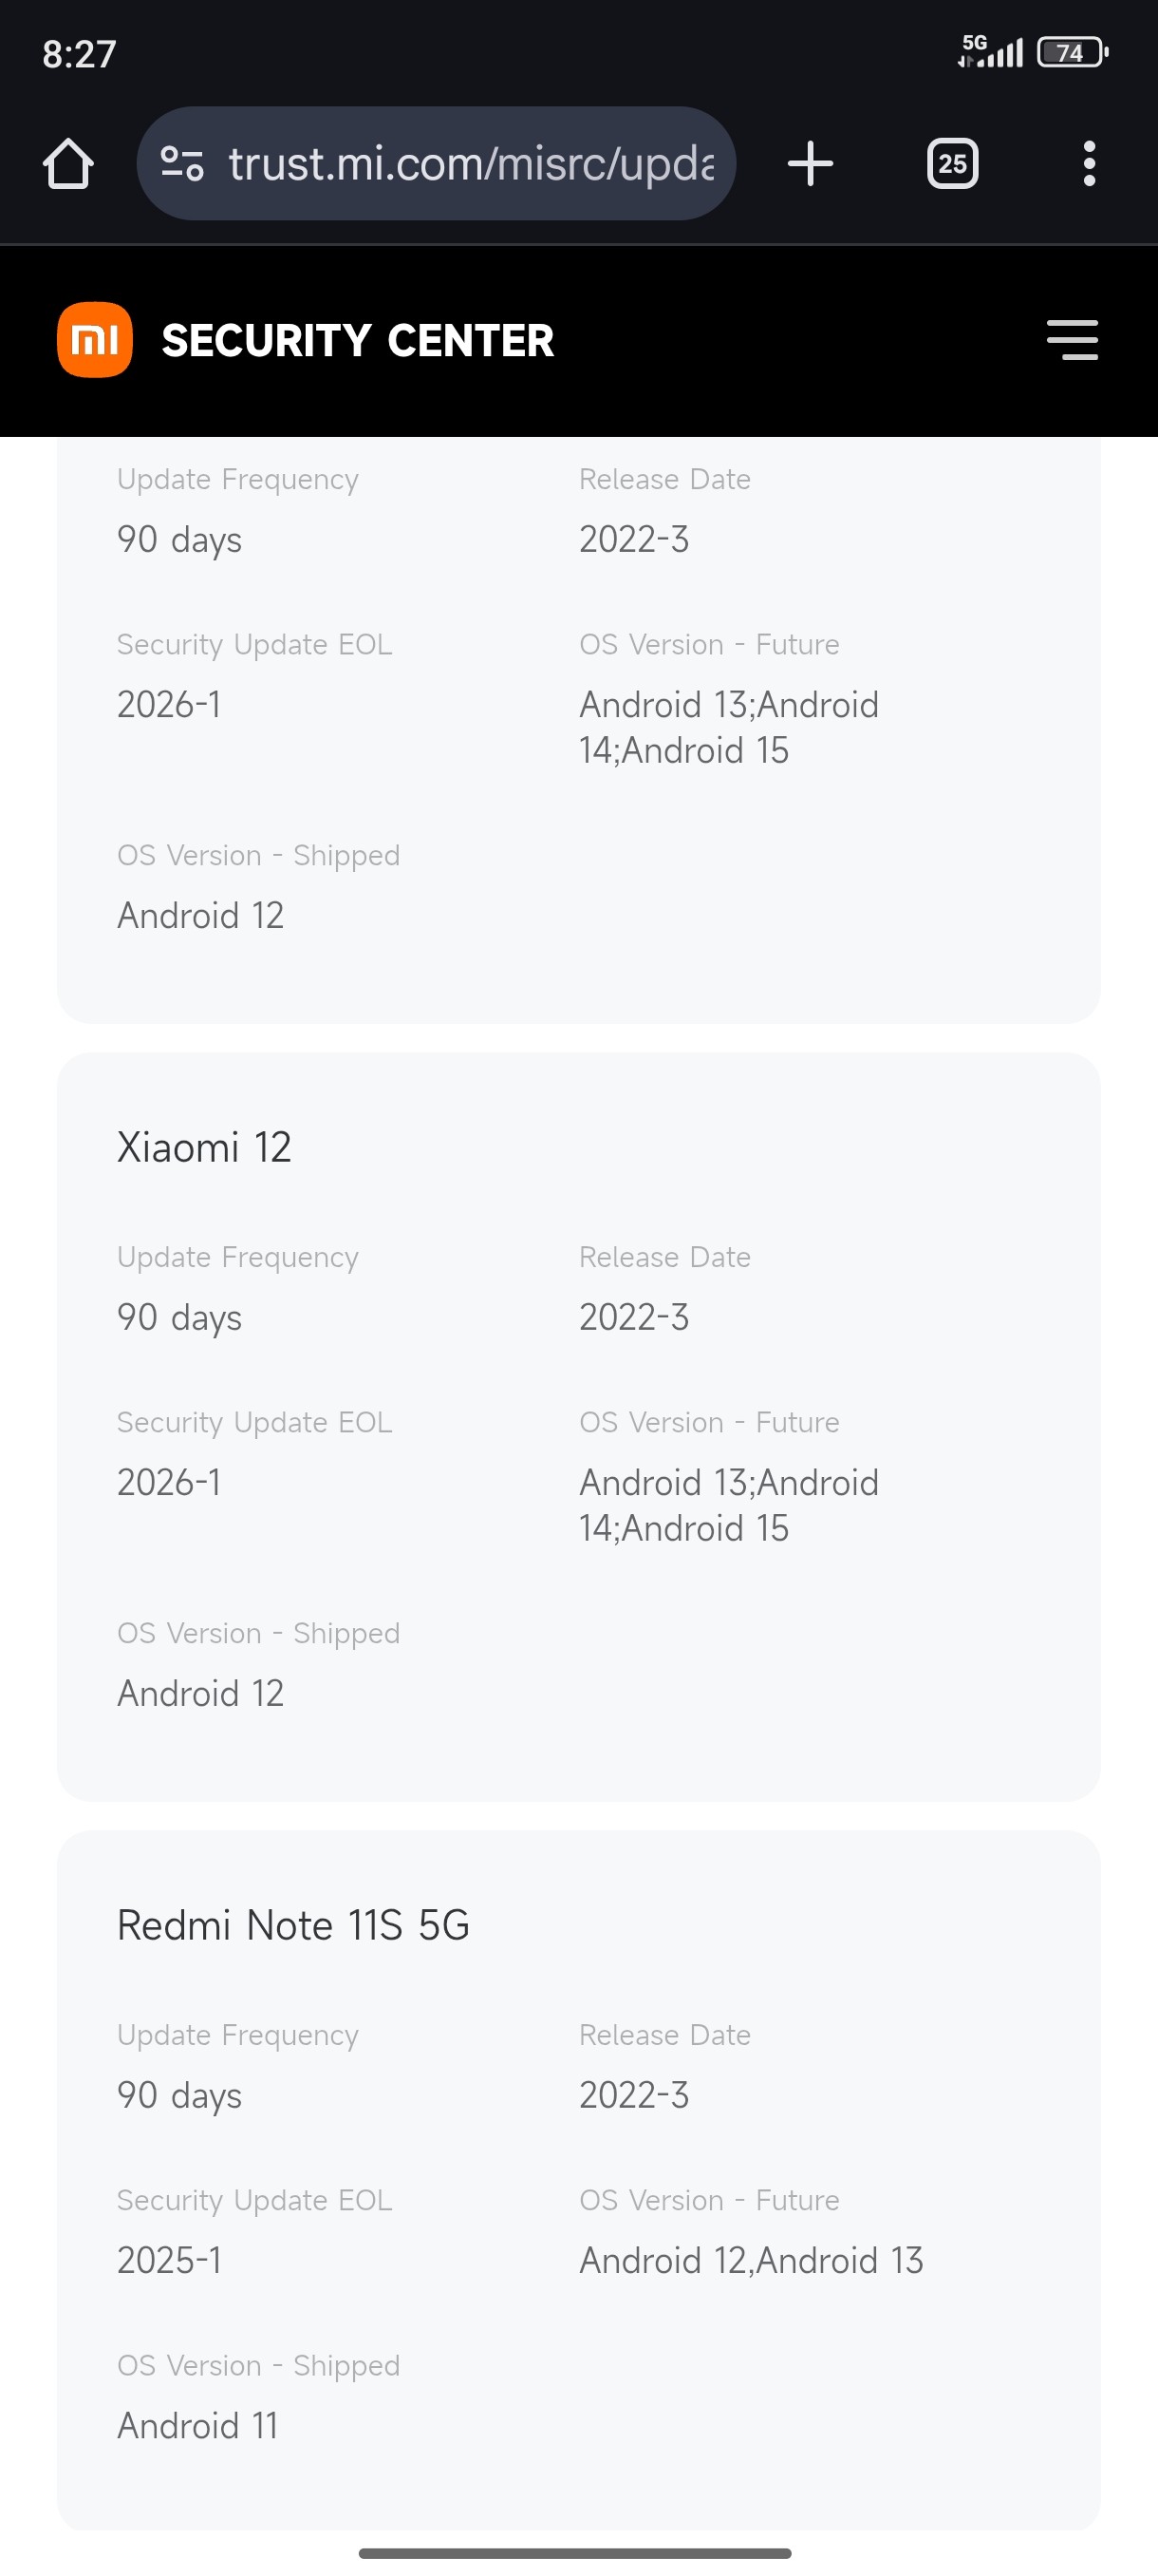The height and width of the screenshot is (2576, 1158).
Task: Tap the bottom navigation gesture bar
Action: [575, 2553]
